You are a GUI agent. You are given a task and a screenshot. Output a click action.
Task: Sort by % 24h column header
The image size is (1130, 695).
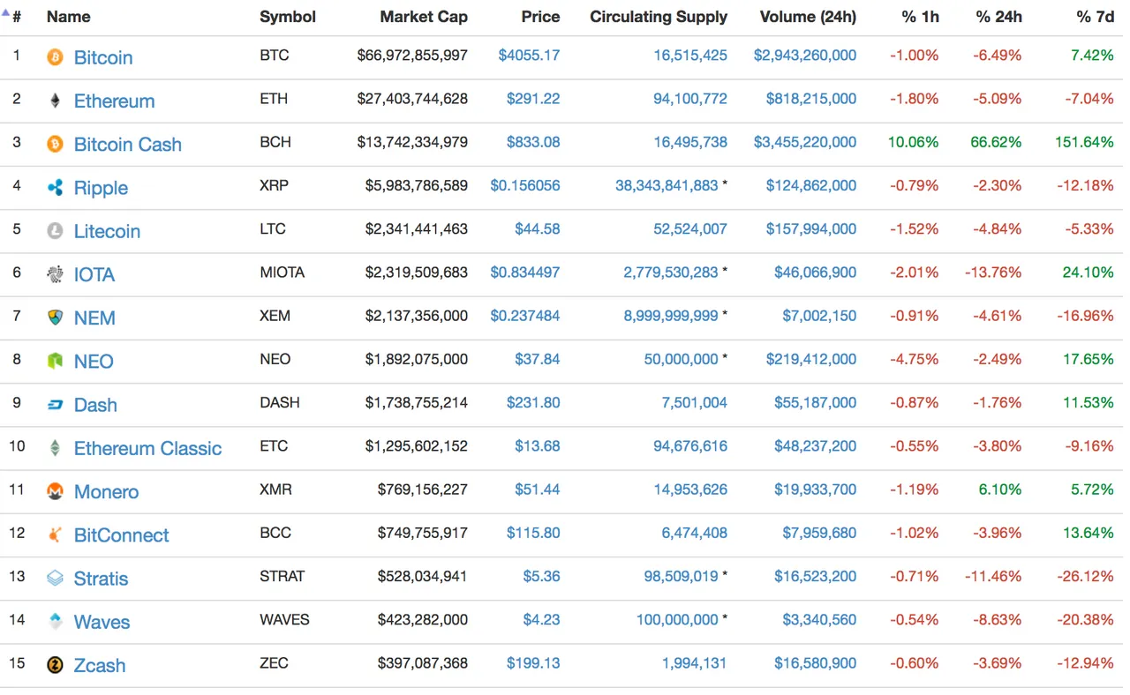click(x=998, y=17)
